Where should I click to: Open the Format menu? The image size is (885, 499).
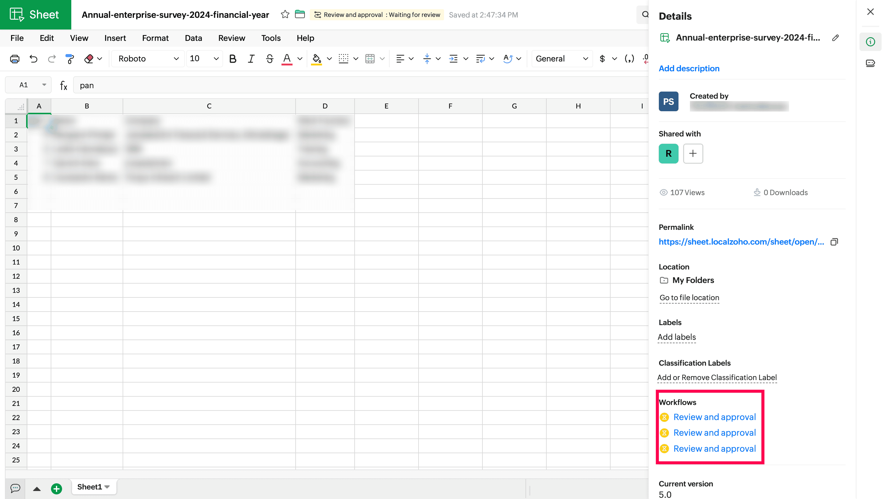click(155, 38)
